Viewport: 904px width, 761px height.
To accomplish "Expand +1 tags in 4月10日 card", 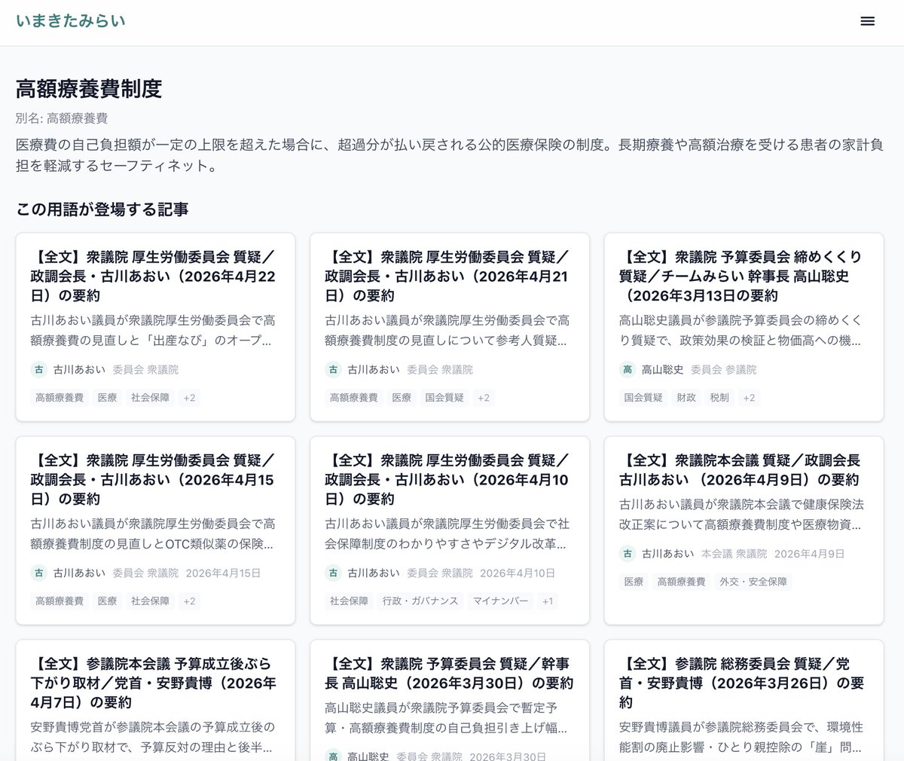I will point(548,601).
